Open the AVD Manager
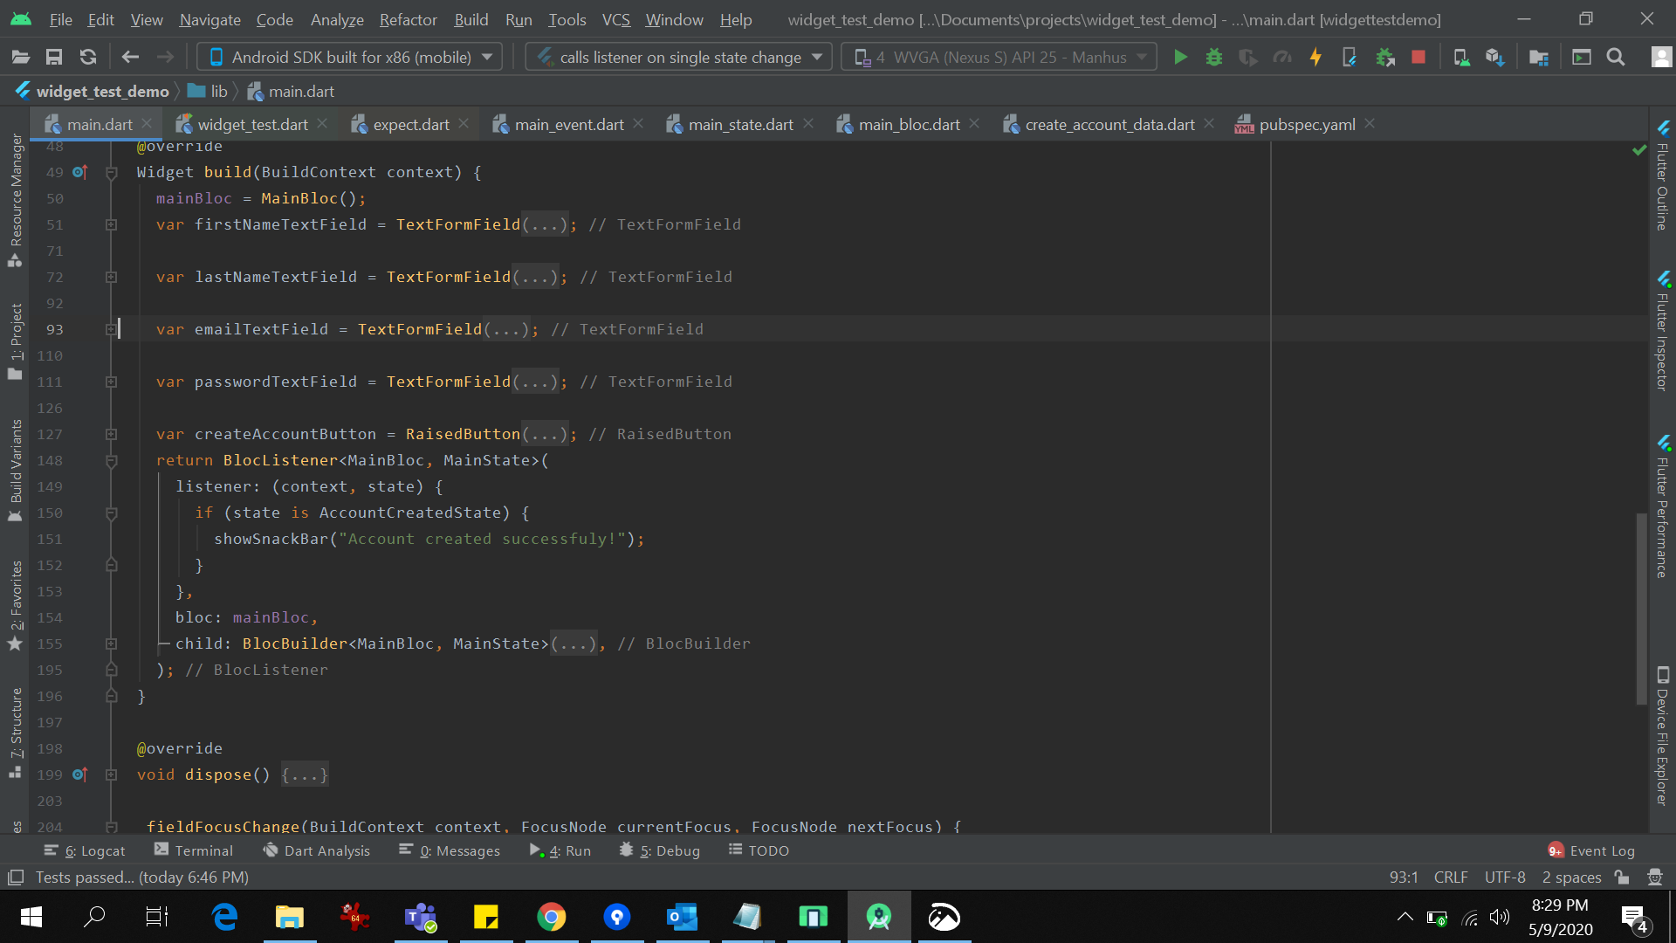The height and width of the screenshot is (943, 1676). pos(1461,56)
